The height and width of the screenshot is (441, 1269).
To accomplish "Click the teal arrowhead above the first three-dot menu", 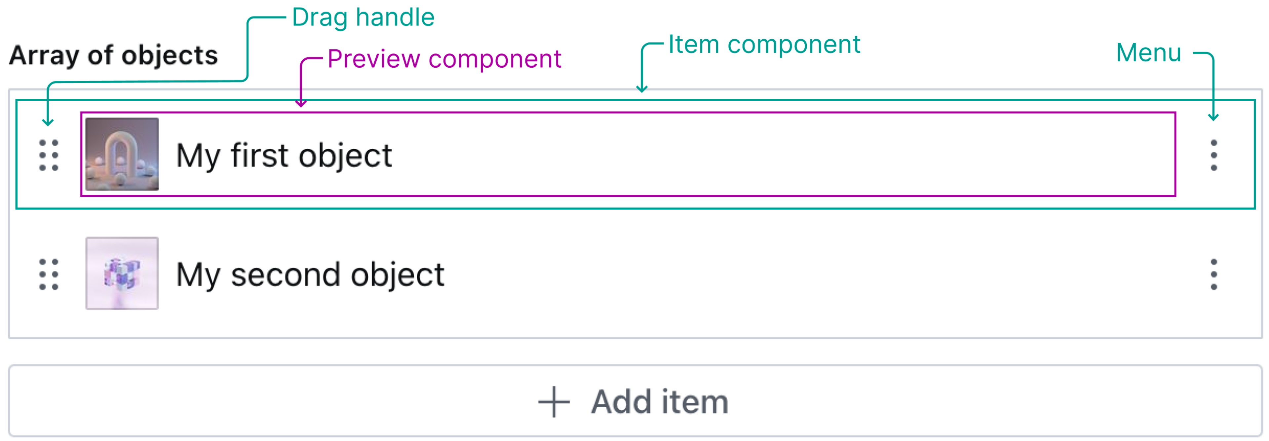I will [x=1213, y=117].
